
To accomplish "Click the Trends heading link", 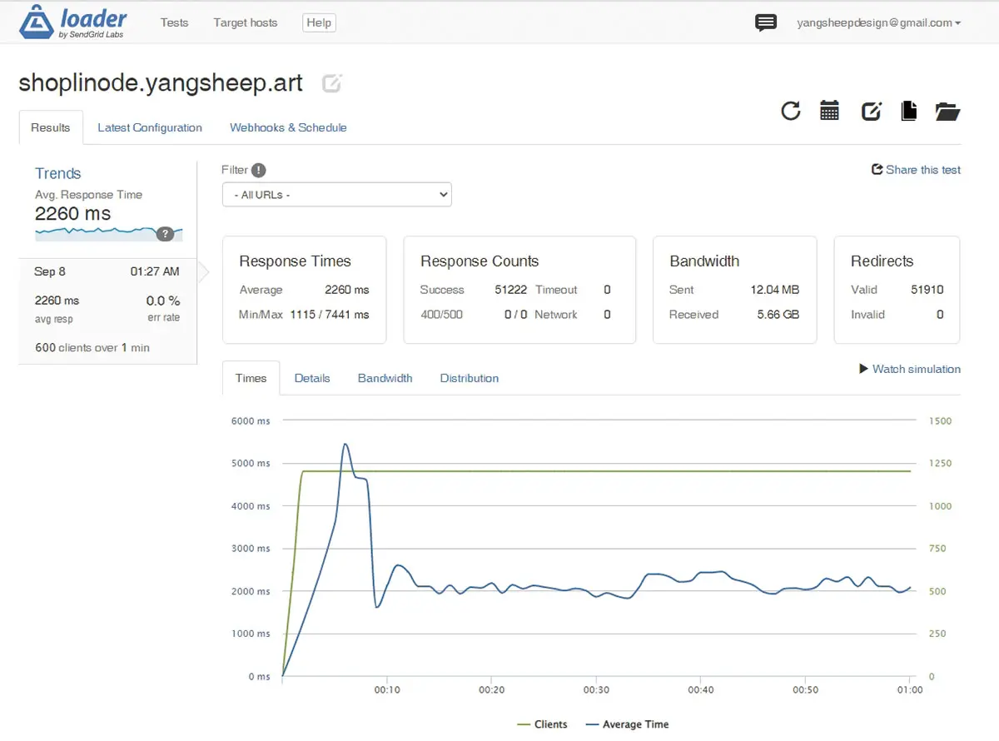I will (58, 173).
